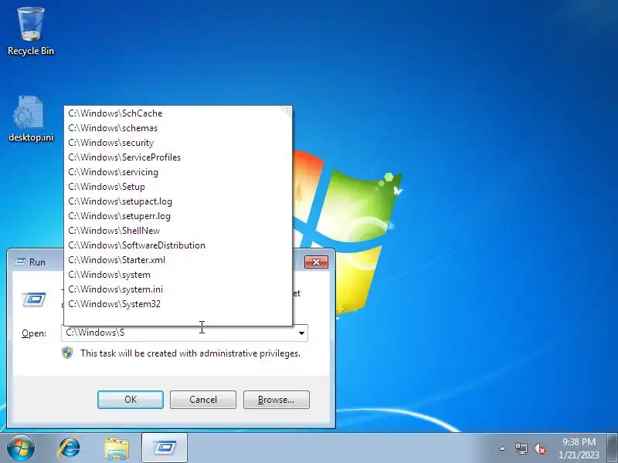Choose C:\Windows\ServiceProfiles entry
Image resolution: width=618 pixels, height=463 pixels.
pyautogui.click(x=178, y=157)
